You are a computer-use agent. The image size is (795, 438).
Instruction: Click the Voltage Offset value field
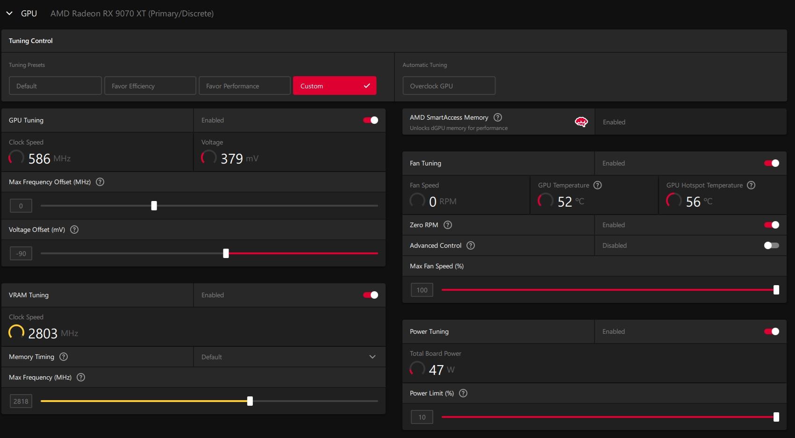[21, 253]
